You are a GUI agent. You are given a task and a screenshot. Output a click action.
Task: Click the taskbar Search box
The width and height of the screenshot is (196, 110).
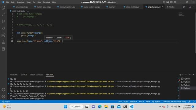click(76, 107)
